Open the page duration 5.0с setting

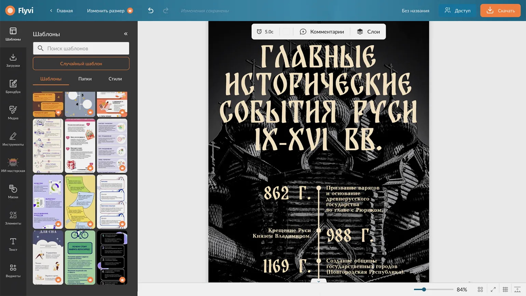click(265, 32)
